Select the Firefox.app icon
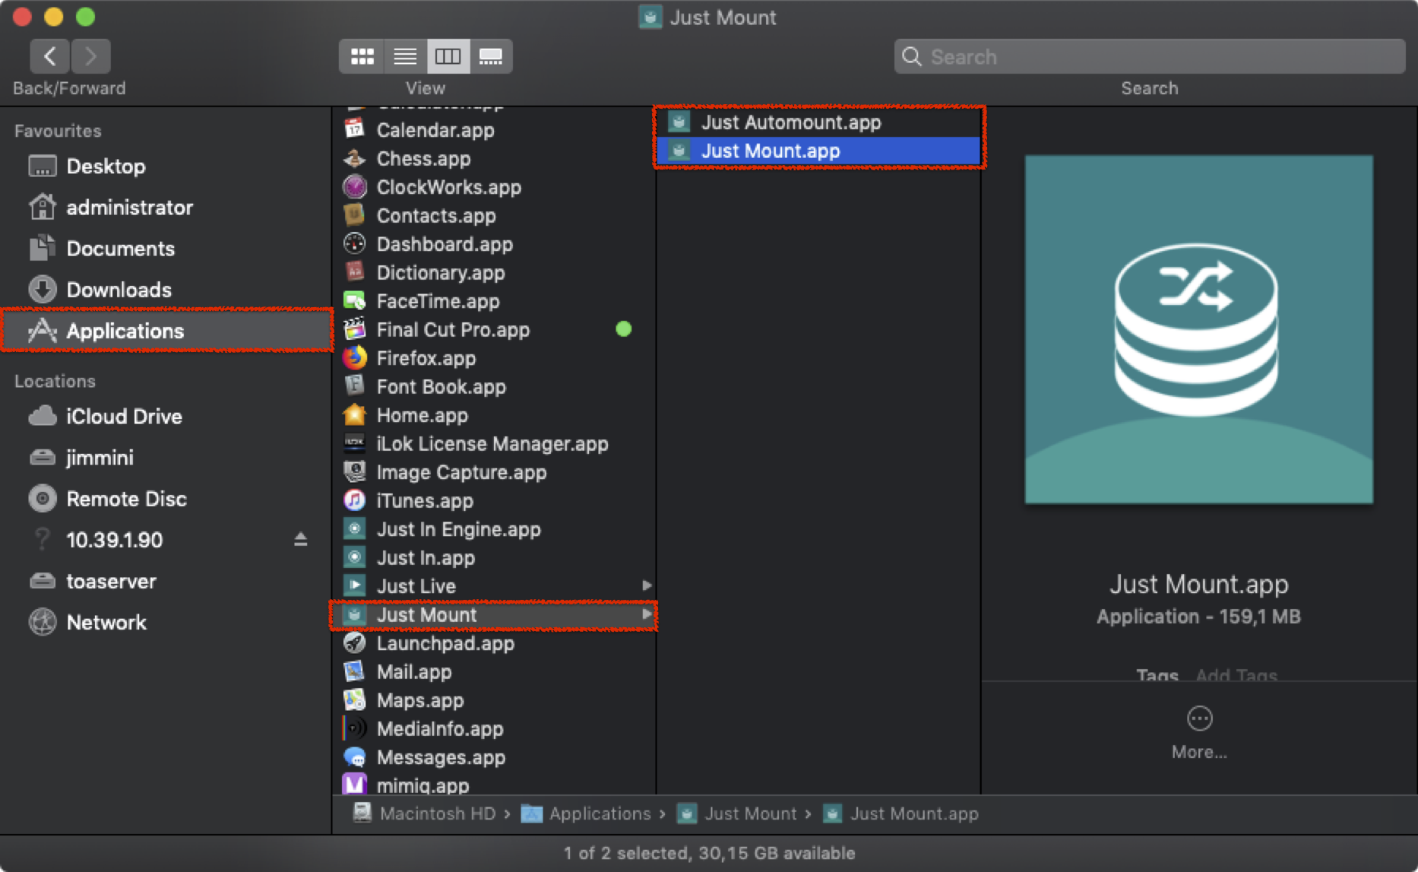This screenshot has width=1418, height=872. click(354, 358)
